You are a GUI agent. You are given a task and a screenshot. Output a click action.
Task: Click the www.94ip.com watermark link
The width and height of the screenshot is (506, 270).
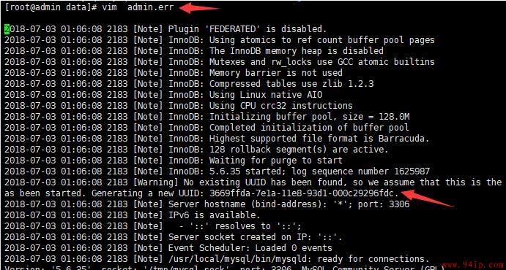[476, 266]
